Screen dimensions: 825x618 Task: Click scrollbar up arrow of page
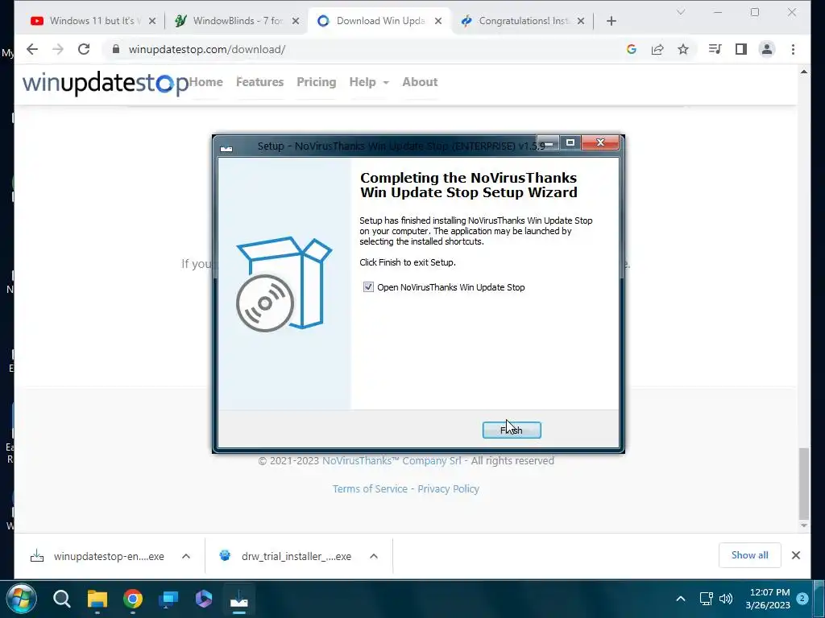click(x=803, y=72)
